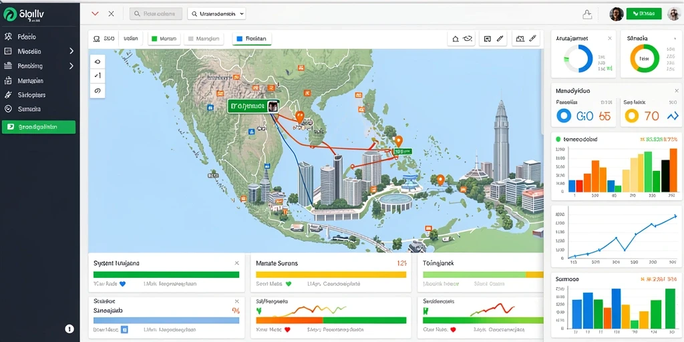Click the blue progress bar in the bottom-left card
This screenshot has width=684, height=342.
166,320
